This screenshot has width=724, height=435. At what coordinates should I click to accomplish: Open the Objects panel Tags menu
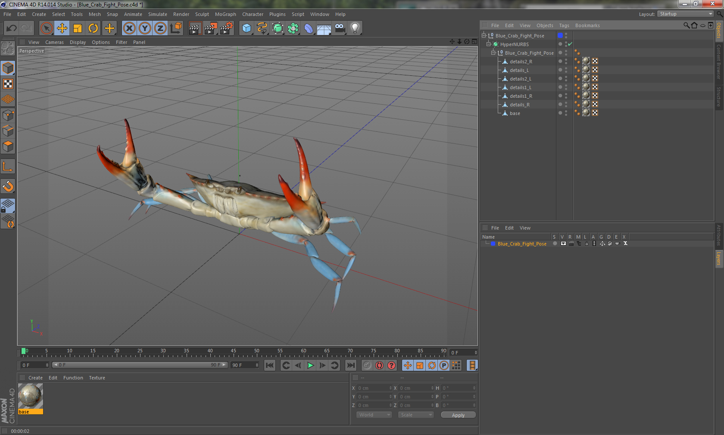[564, 25]
